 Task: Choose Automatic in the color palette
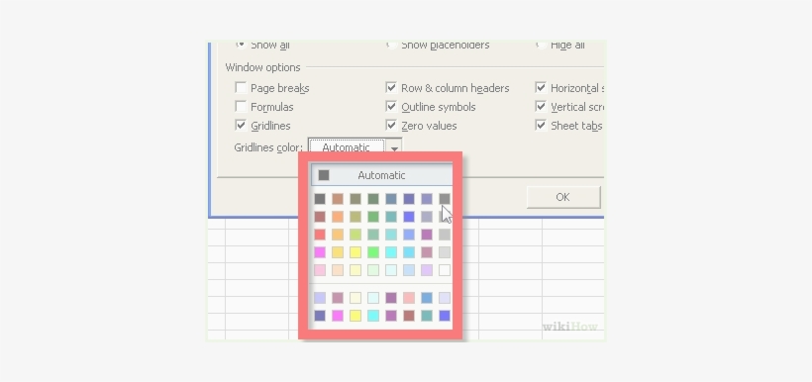point(381,175)
